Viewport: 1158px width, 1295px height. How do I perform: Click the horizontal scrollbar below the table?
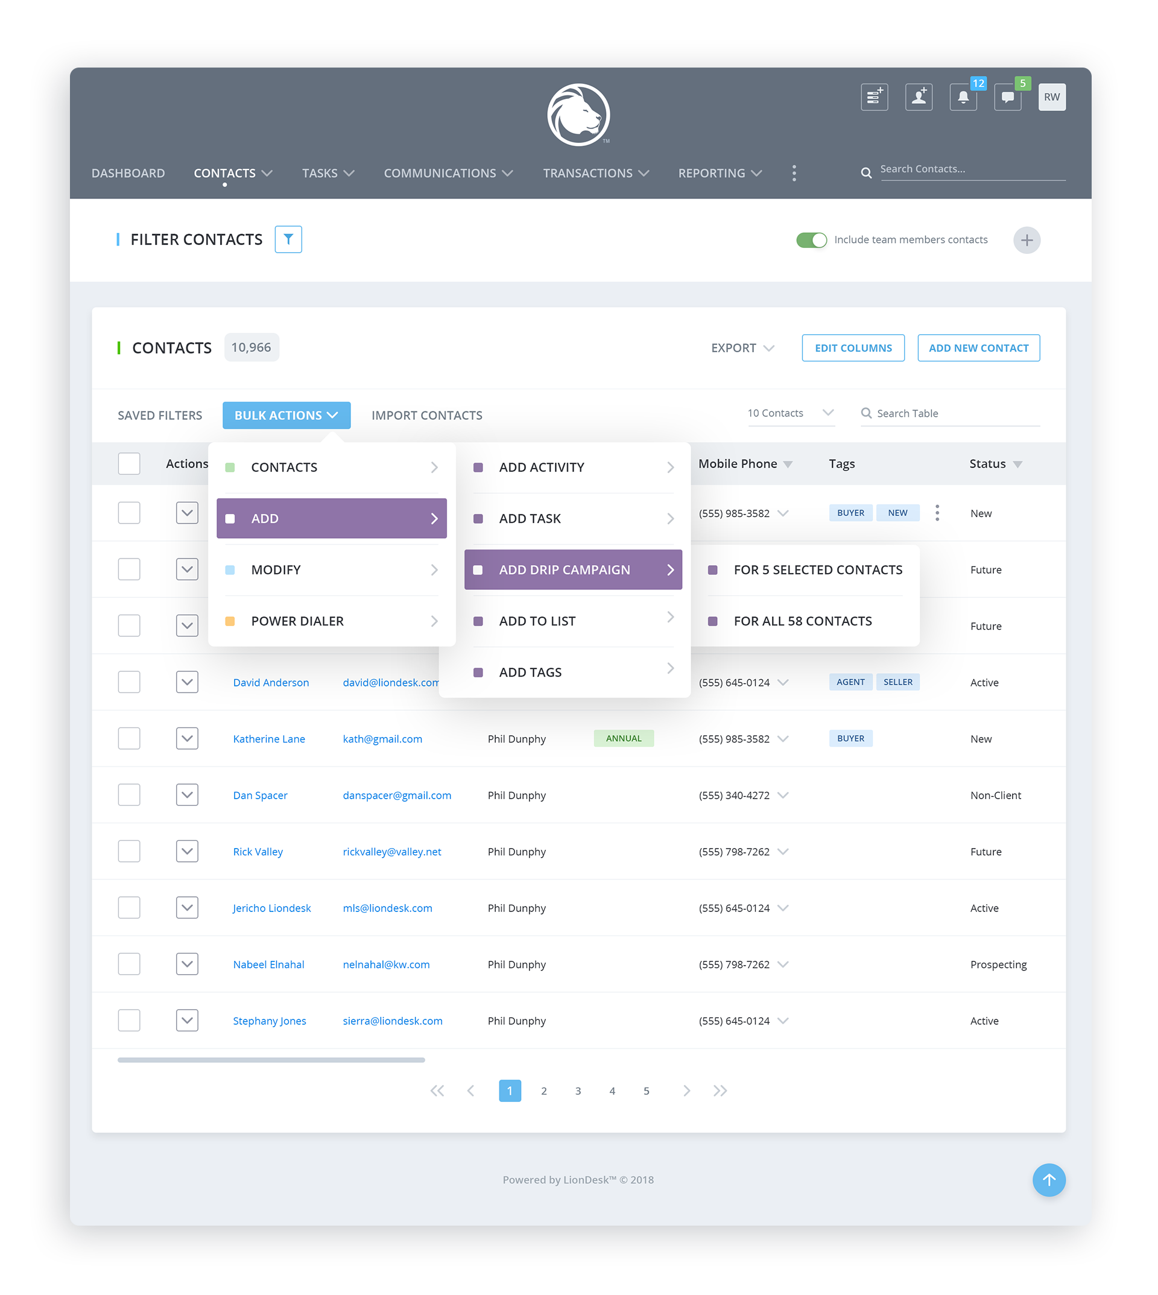point(271,1060)
